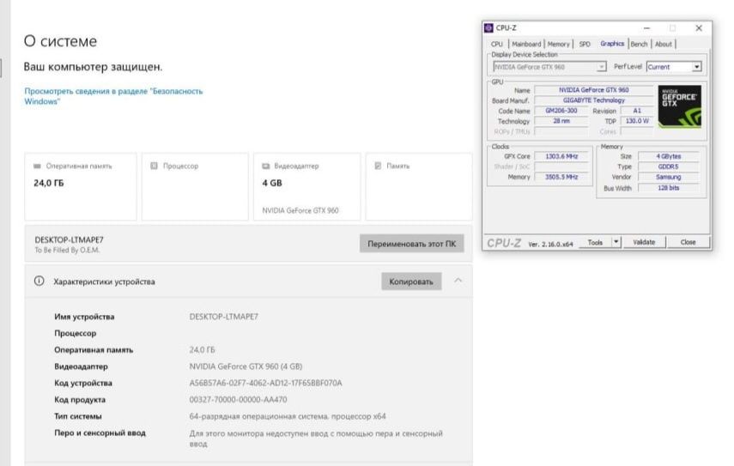Screen dimensions: 734x466
Task: Minimize the CPU-Z window
Action: pyautogui.click(x=646, y=28)
